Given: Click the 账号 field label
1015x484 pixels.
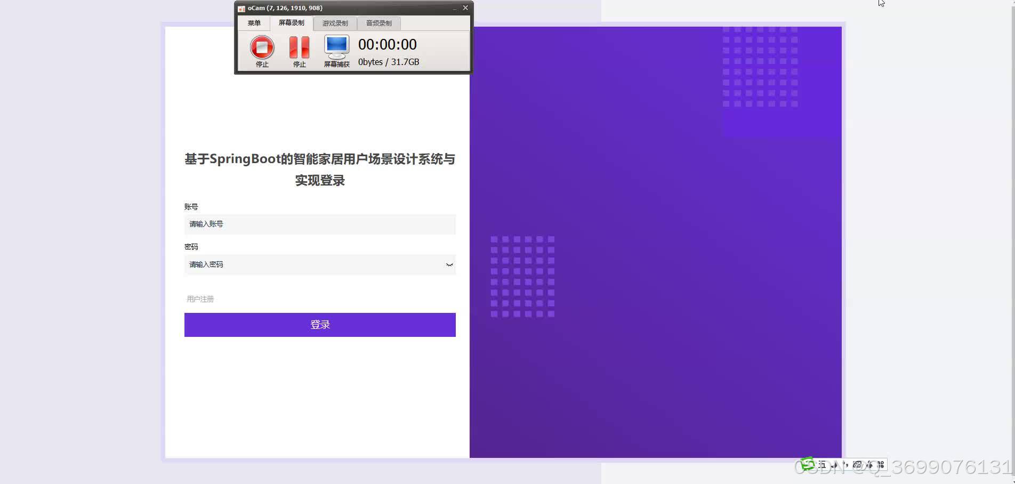Looking at the screenshot, I should [191, 207].
